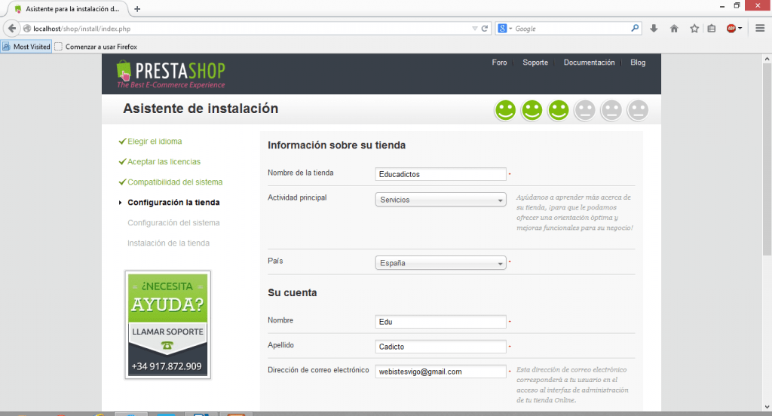This screenshot has height=416, width=772.
Task: Click the '¿Necesita ayuda?' support banner
Action: click(x=167, y=324)
